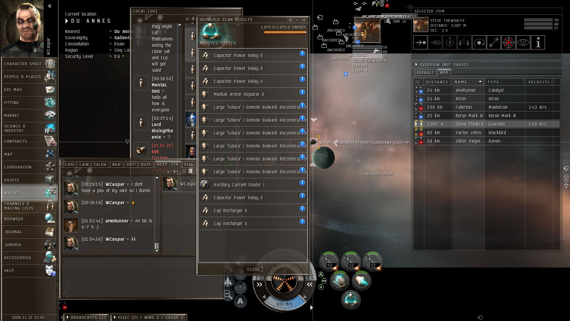
Task: Zoom out using the HUD magnifier
Action: tap(228, 294)
